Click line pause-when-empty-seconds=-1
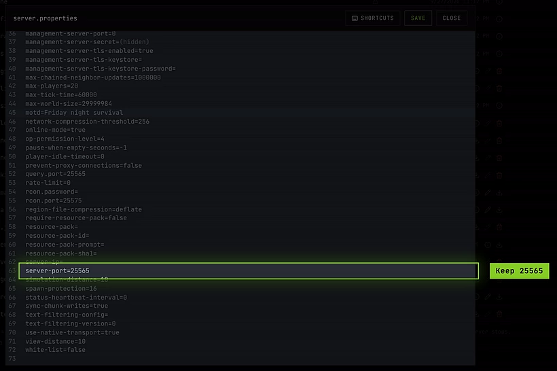Screen dimensions: 557x371 click(76, 148)
